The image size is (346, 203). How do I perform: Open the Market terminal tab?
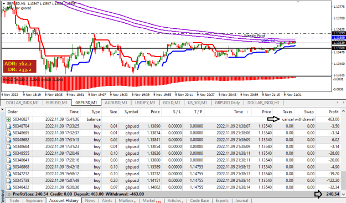tap(151, 200)
